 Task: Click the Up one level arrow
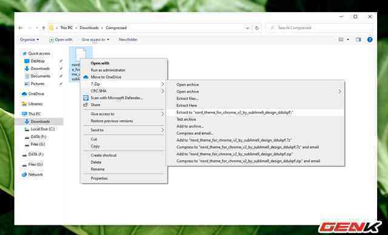coord(44,28)
